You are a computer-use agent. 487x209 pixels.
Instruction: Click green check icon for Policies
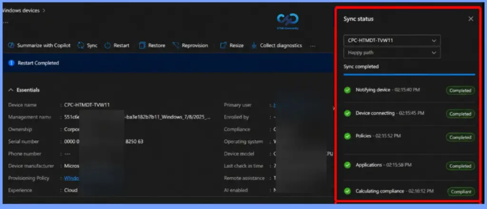348,136
